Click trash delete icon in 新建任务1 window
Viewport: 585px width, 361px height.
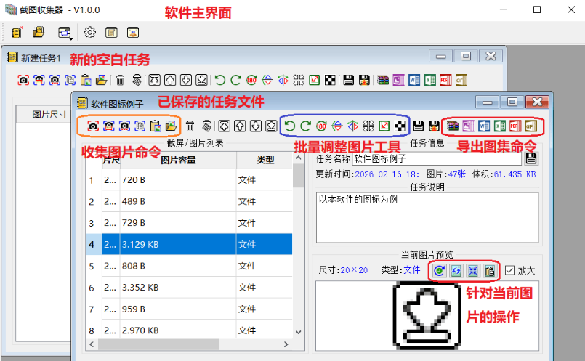point(120,80)
